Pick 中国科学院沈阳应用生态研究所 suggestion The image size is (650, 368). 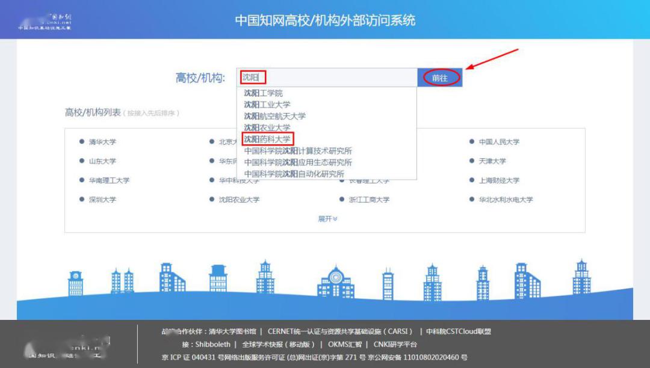pyautogui.click(x=298, y=162)
